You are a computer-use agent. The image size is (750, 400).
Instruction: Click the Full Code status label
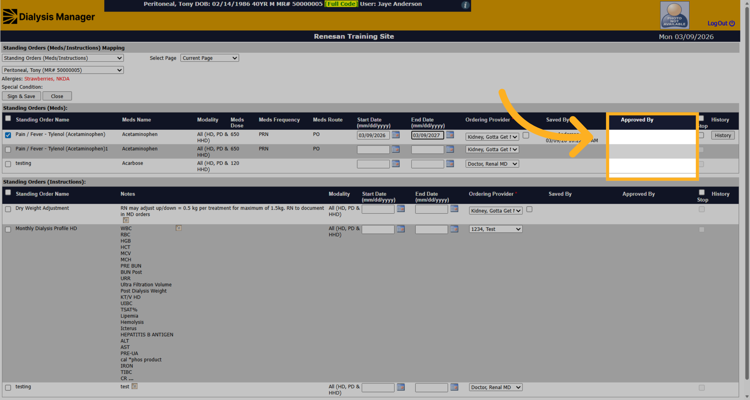point(341,4)
